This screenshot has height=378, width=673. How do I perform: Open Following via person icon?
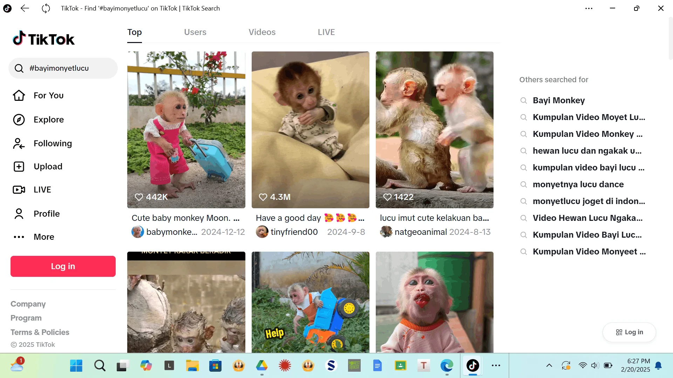pos(19,143)
